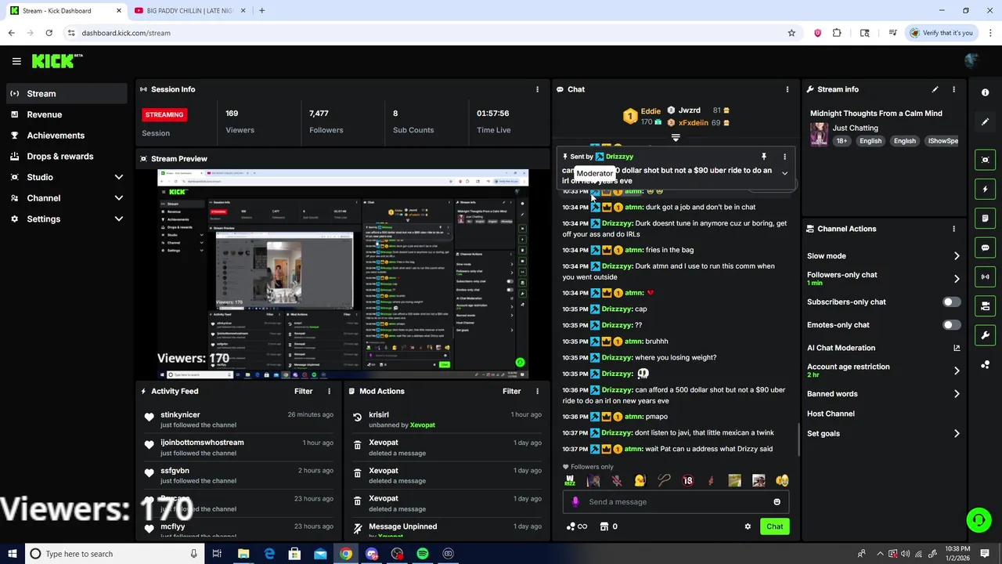Open Slow mode settings

[x=883, y=256]
